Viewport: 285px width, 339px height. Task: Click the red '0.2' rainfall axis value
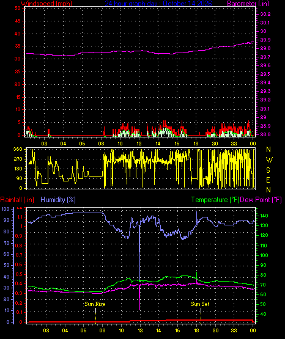pos(19,303)
